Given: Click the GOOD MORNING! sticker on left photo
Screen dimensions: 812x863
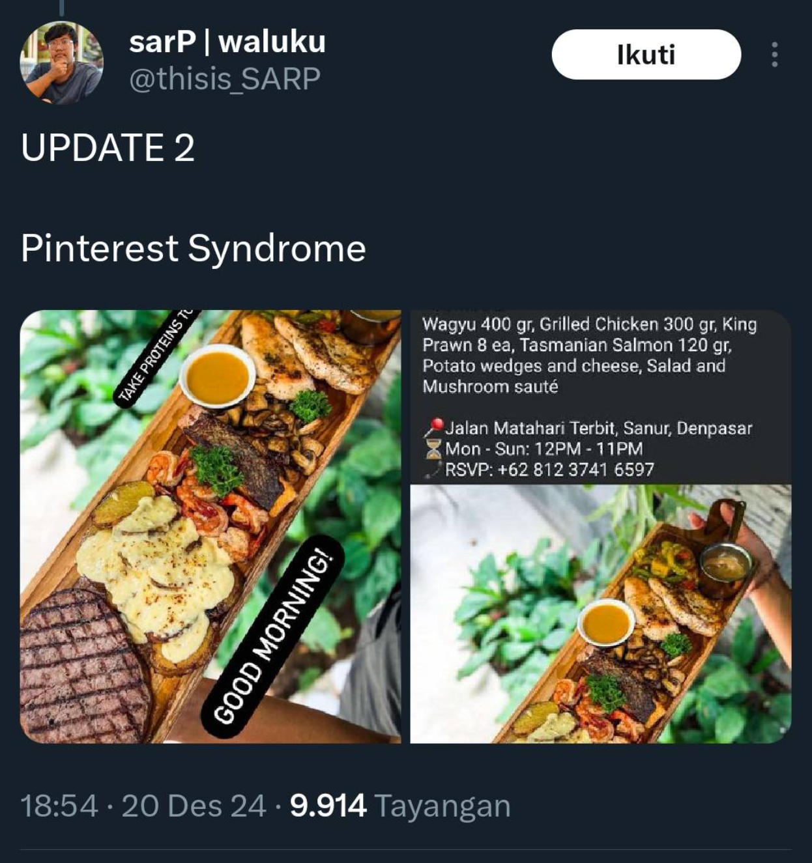Looking at the screenshot, I should pos(278,638).
